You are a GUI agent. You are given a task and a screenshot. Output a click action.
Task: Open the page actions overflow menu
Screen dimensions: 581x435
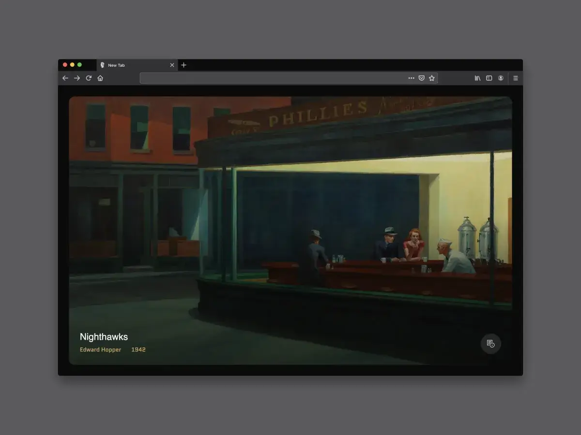coord(411,78)
